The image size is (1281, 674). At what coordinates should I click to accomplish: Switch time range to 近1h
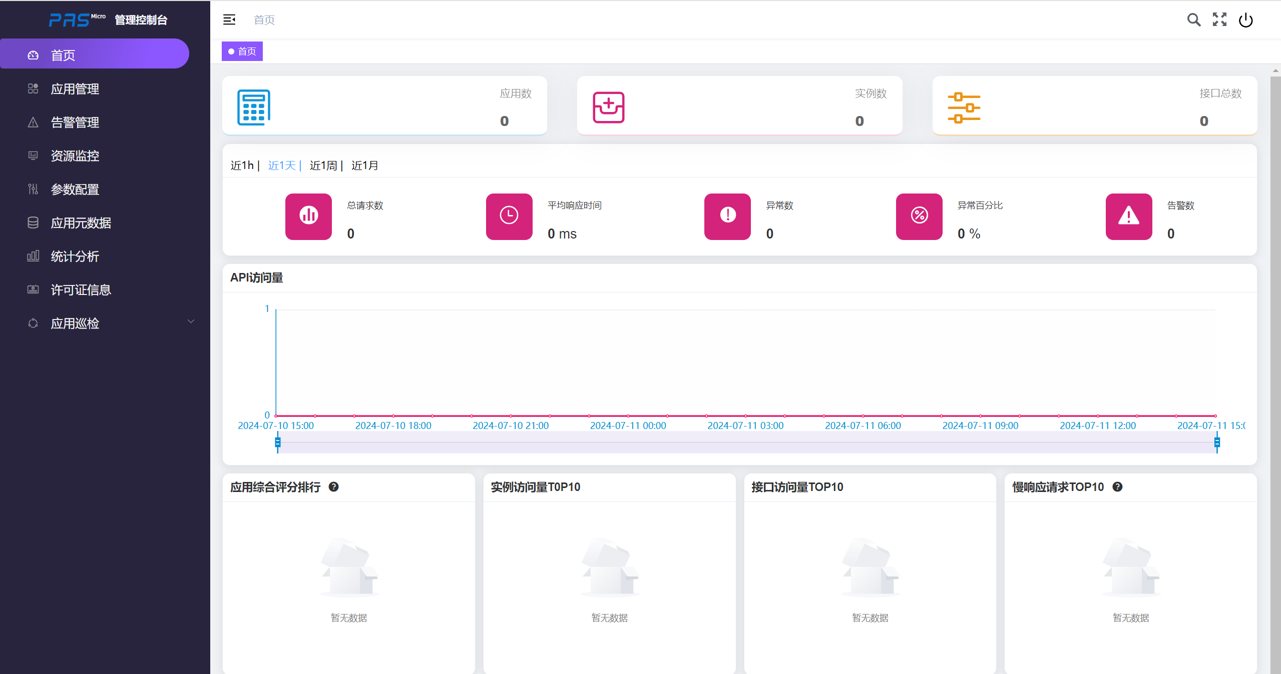[x=242, y=165]
